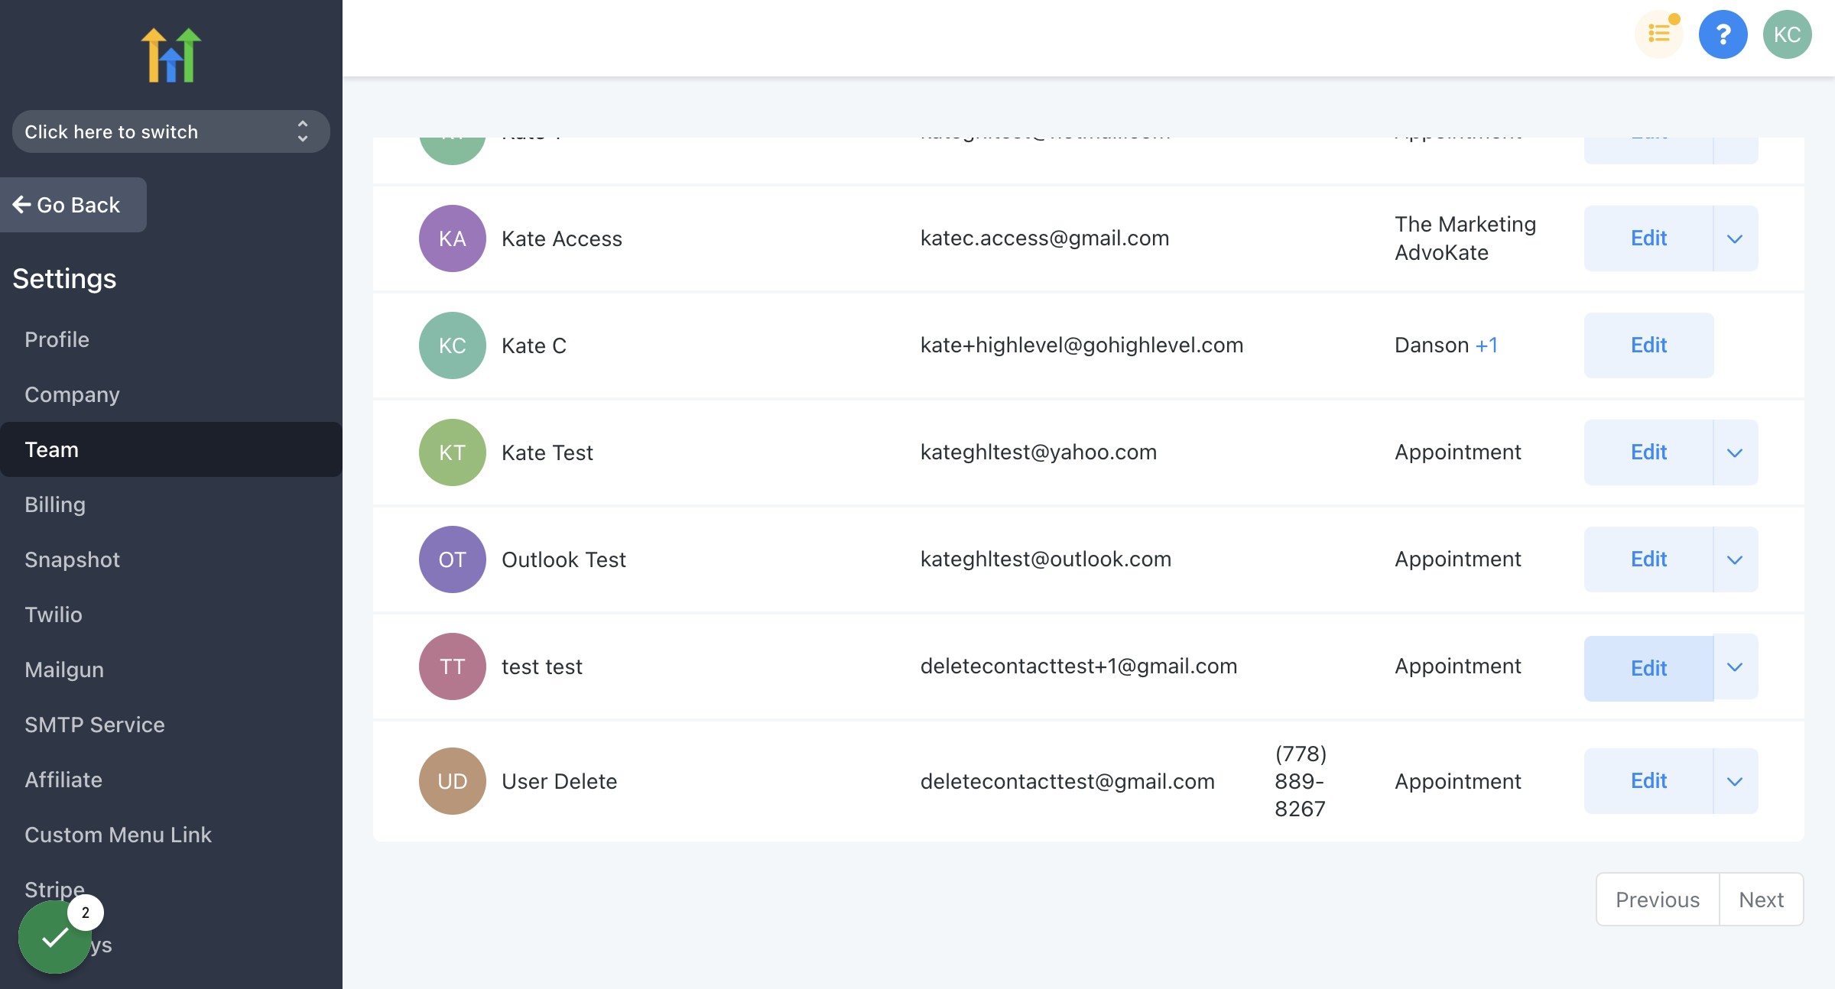
Task: Expand the chevron beside Kate Access Edit
Action: point(1736,238)
